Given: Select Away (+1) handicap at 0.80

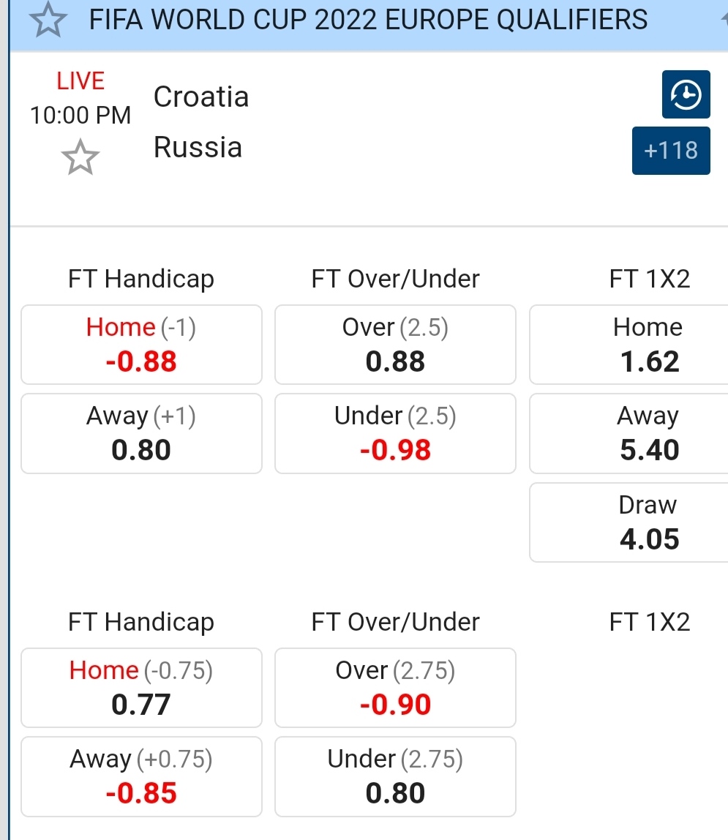Looking at the screenshot, I should [141, 433].
